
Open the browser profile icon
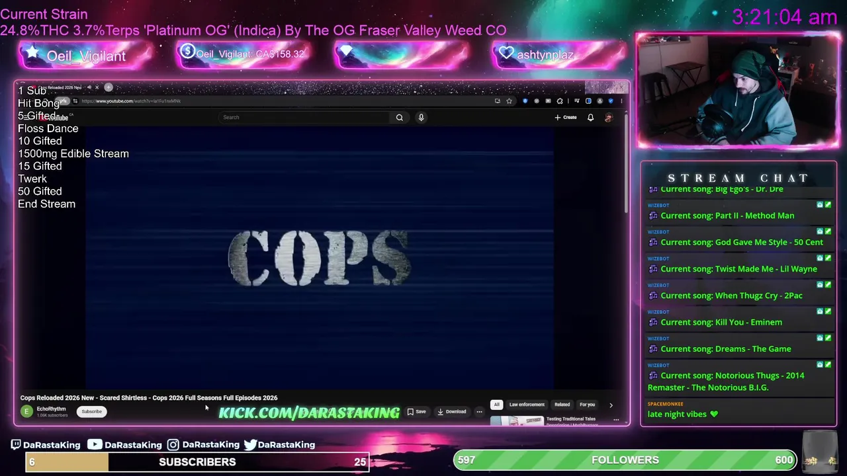pos(600,101)
